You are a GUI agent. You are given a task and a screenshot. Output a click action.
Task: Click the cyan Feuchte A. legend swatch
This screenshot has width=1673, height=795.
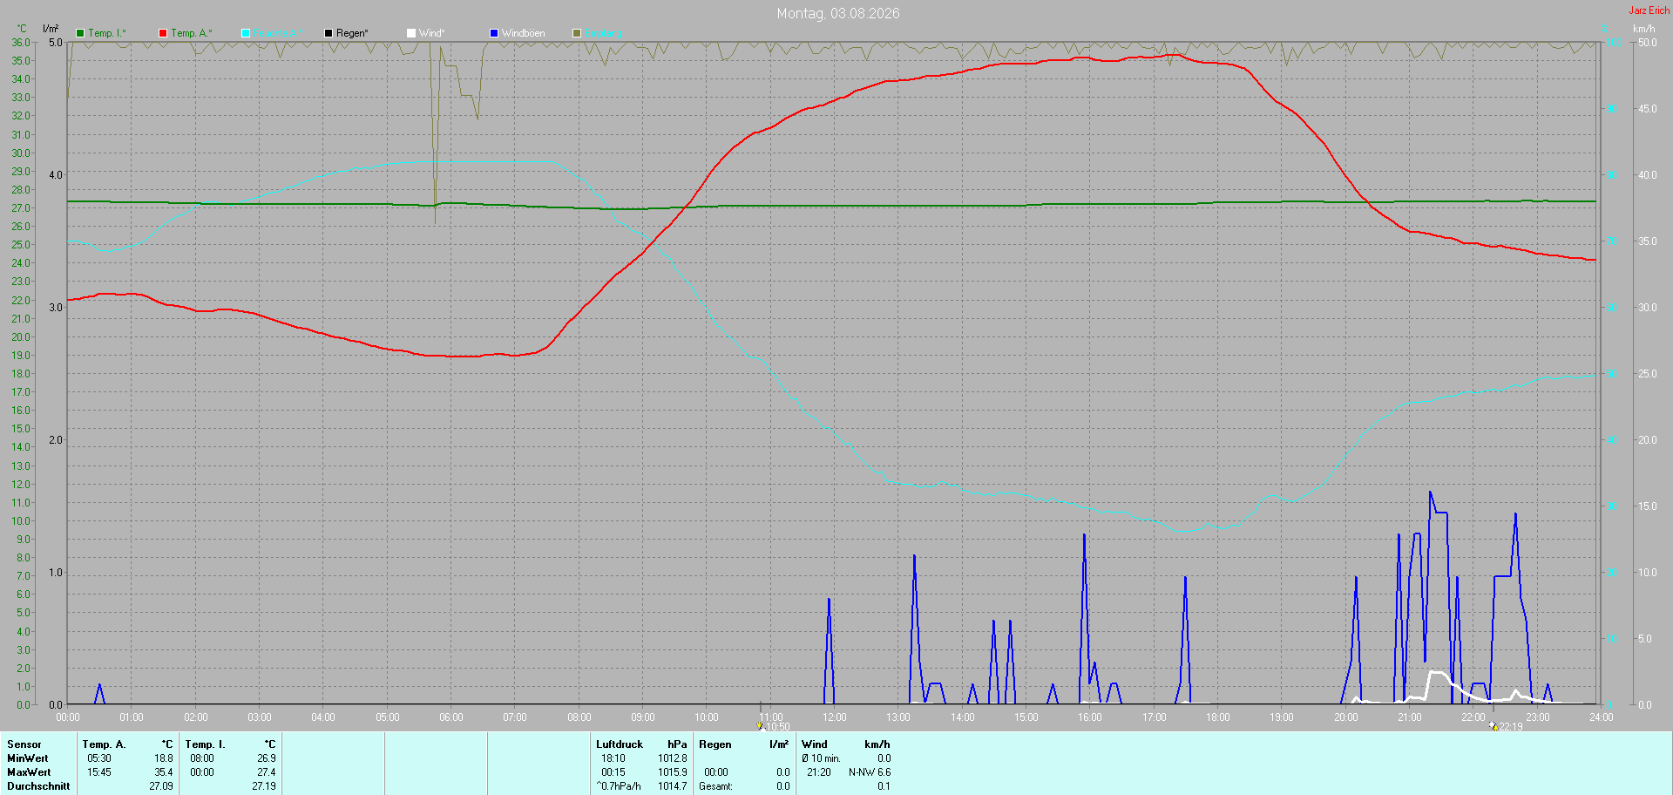point(246,33)
